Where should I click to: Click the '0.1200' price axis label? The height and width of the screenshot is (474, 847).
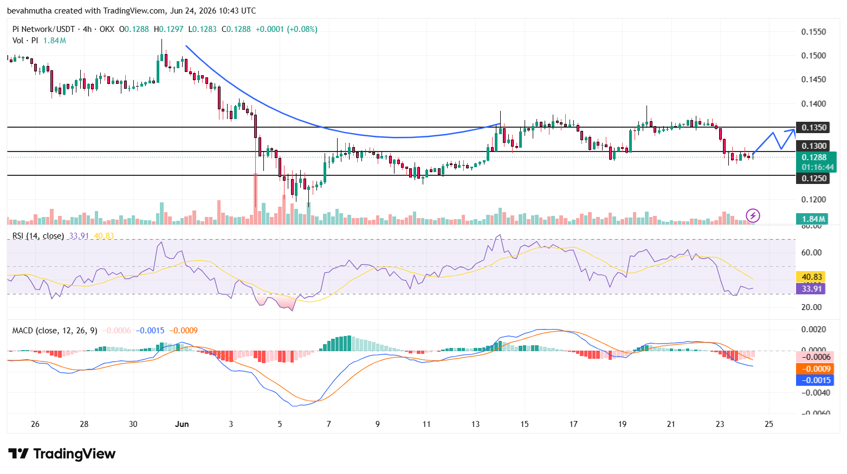814,200
